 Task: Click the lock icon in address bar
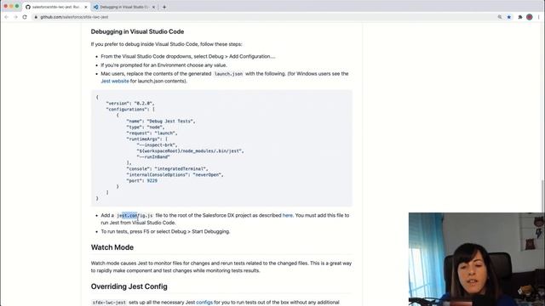pos(36,17)
